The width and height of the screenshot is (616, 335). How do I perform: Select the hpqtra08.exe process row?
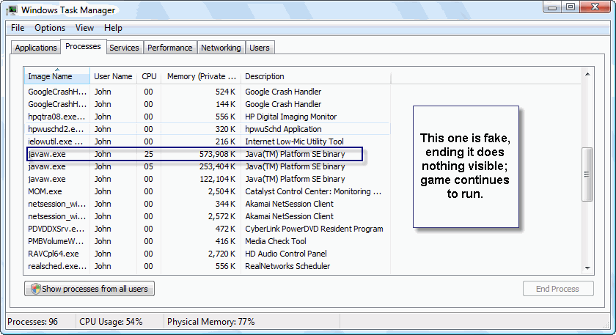tap(208, 117)
